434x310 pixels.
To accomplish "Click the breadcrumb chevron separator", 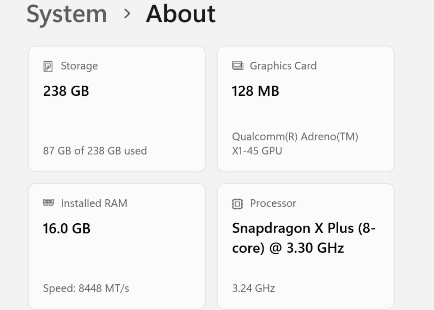I will tap(127, 14).
